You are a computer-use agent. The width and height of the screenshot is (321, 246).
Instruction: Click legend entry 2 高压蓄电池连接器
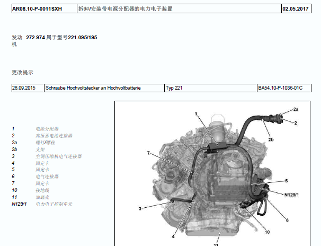pyautogui.click(x=42, y=136)
